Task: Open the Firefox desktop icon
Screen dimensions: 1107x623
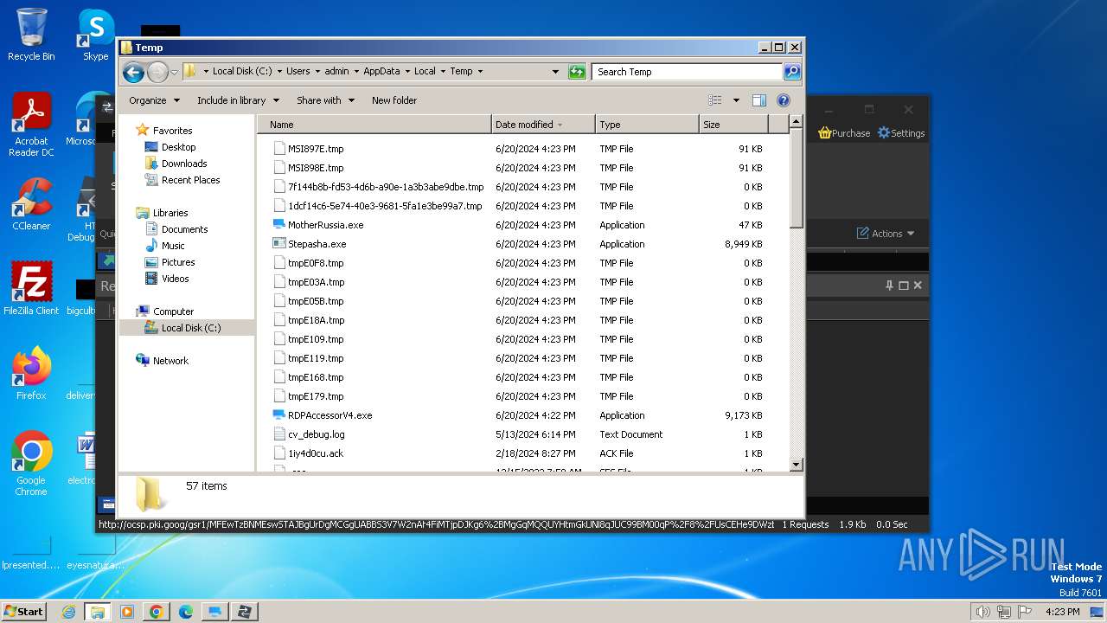Action: [31, 374]
